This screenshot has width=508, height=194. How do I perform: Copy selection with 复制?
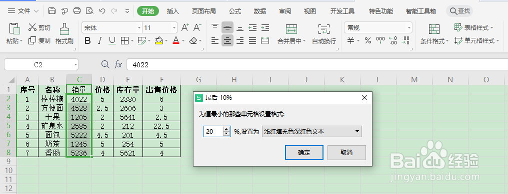click(39, 41)
